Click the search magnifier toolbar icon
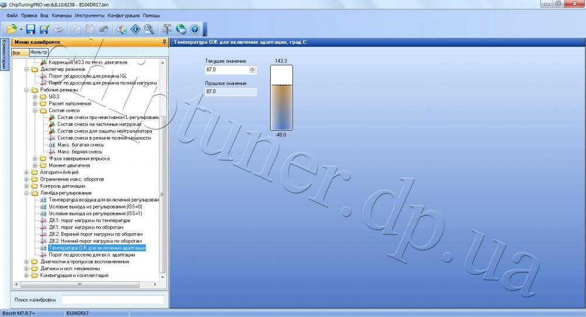 point(149,29)
